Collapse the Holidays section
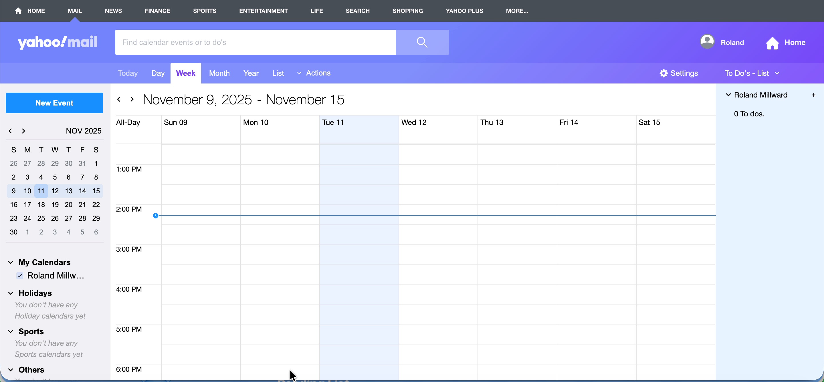 (11, 293)
